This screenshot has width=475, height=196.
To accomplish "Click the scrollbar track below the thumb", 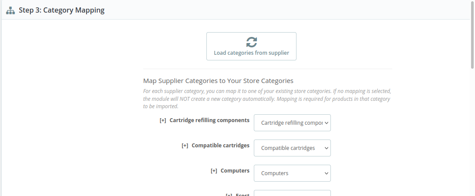I will click(472, 130).
